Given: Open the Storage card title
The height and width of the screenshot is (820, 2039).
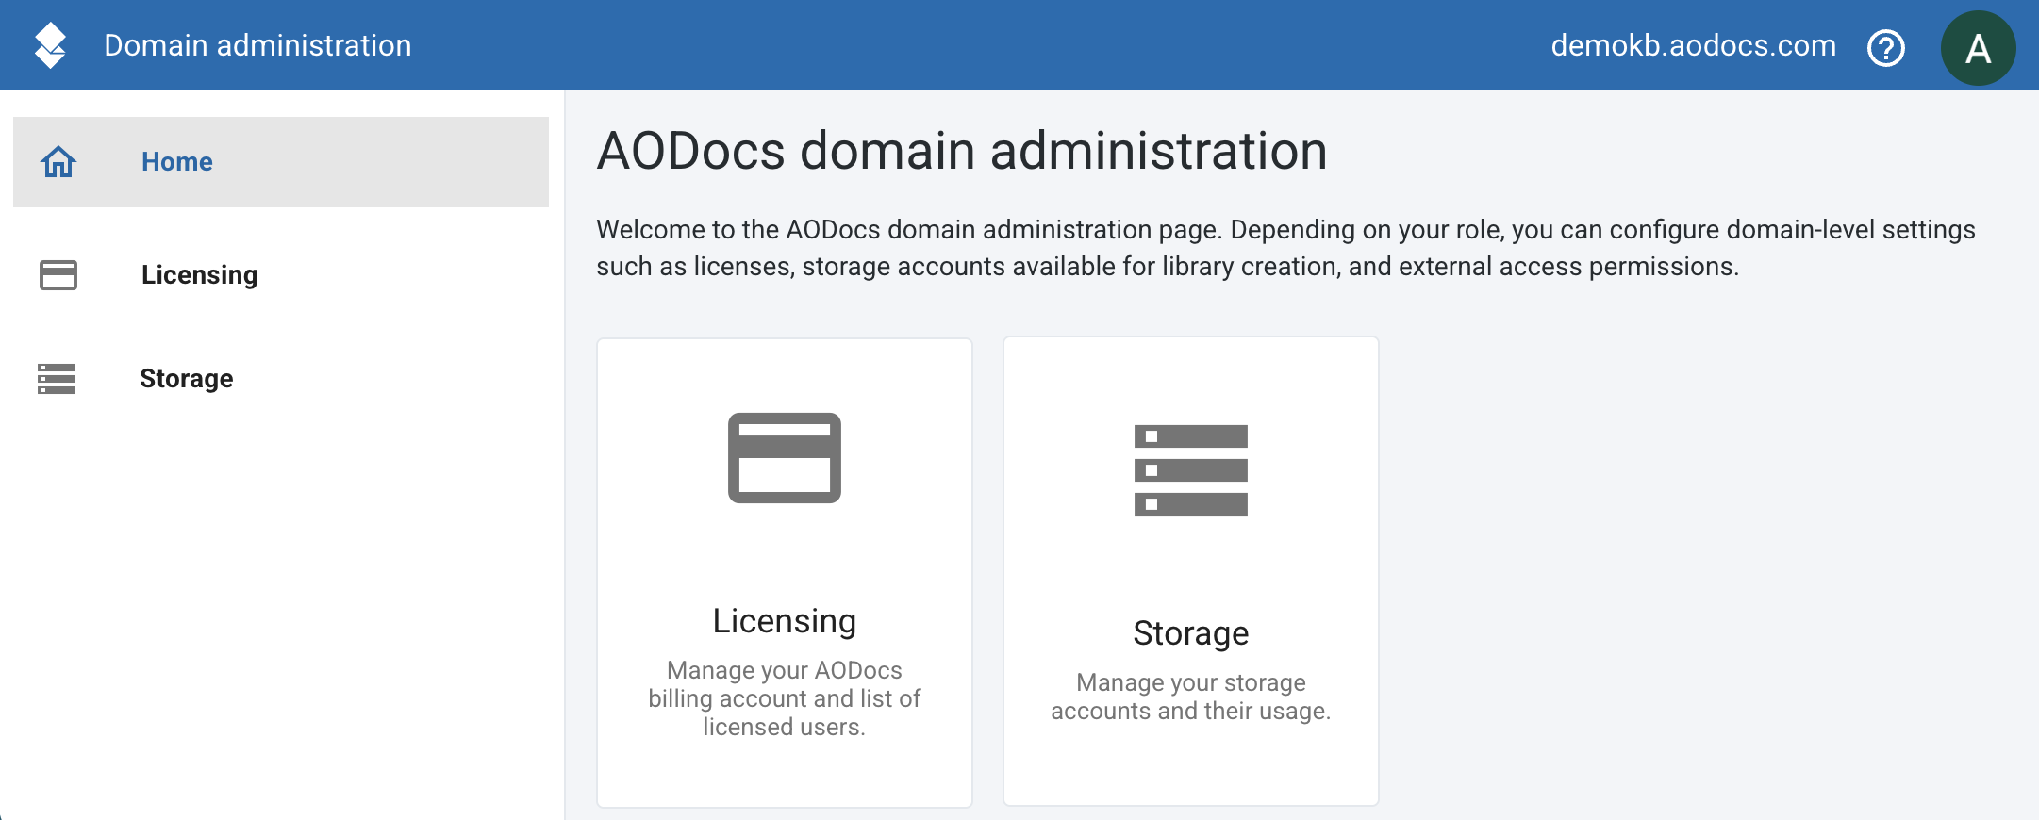Looking at the screenshot, I should (1191, 633).
